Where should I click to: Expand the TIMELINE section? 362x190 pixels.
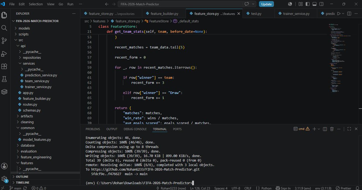tap(23, 182)
